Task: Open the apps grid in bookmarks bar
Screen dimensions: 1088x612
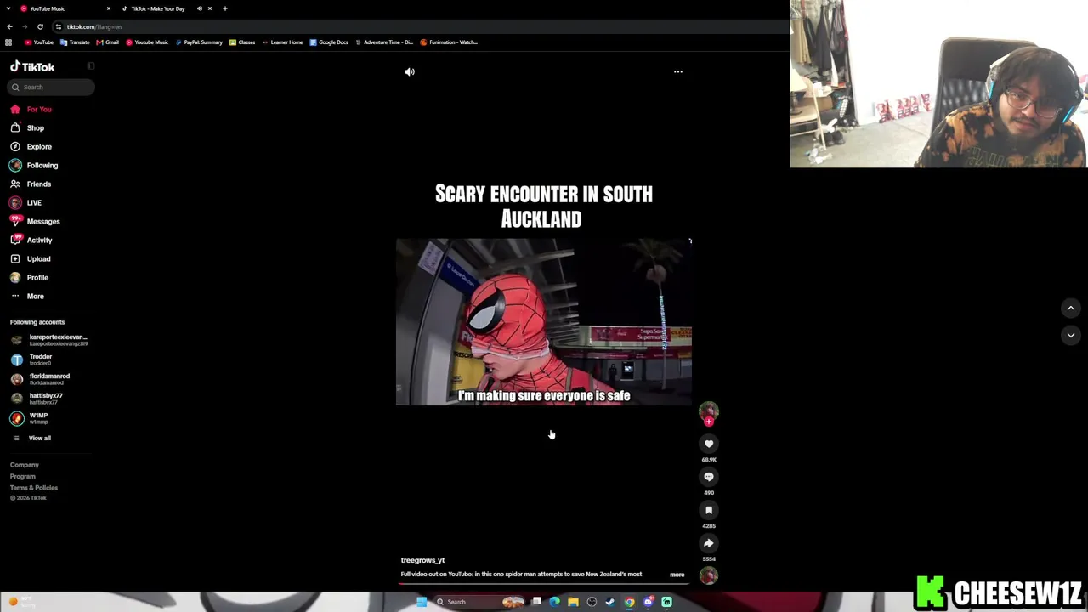Action: click(x=8, y=42)
